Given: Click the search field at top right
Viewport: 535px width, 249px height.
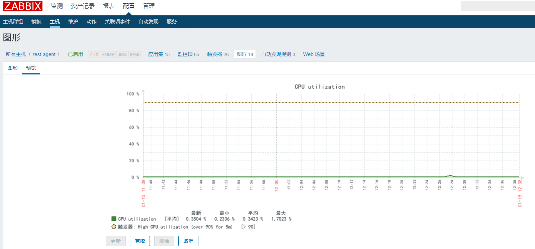Looking at the screenshot, I should (498, 6).
